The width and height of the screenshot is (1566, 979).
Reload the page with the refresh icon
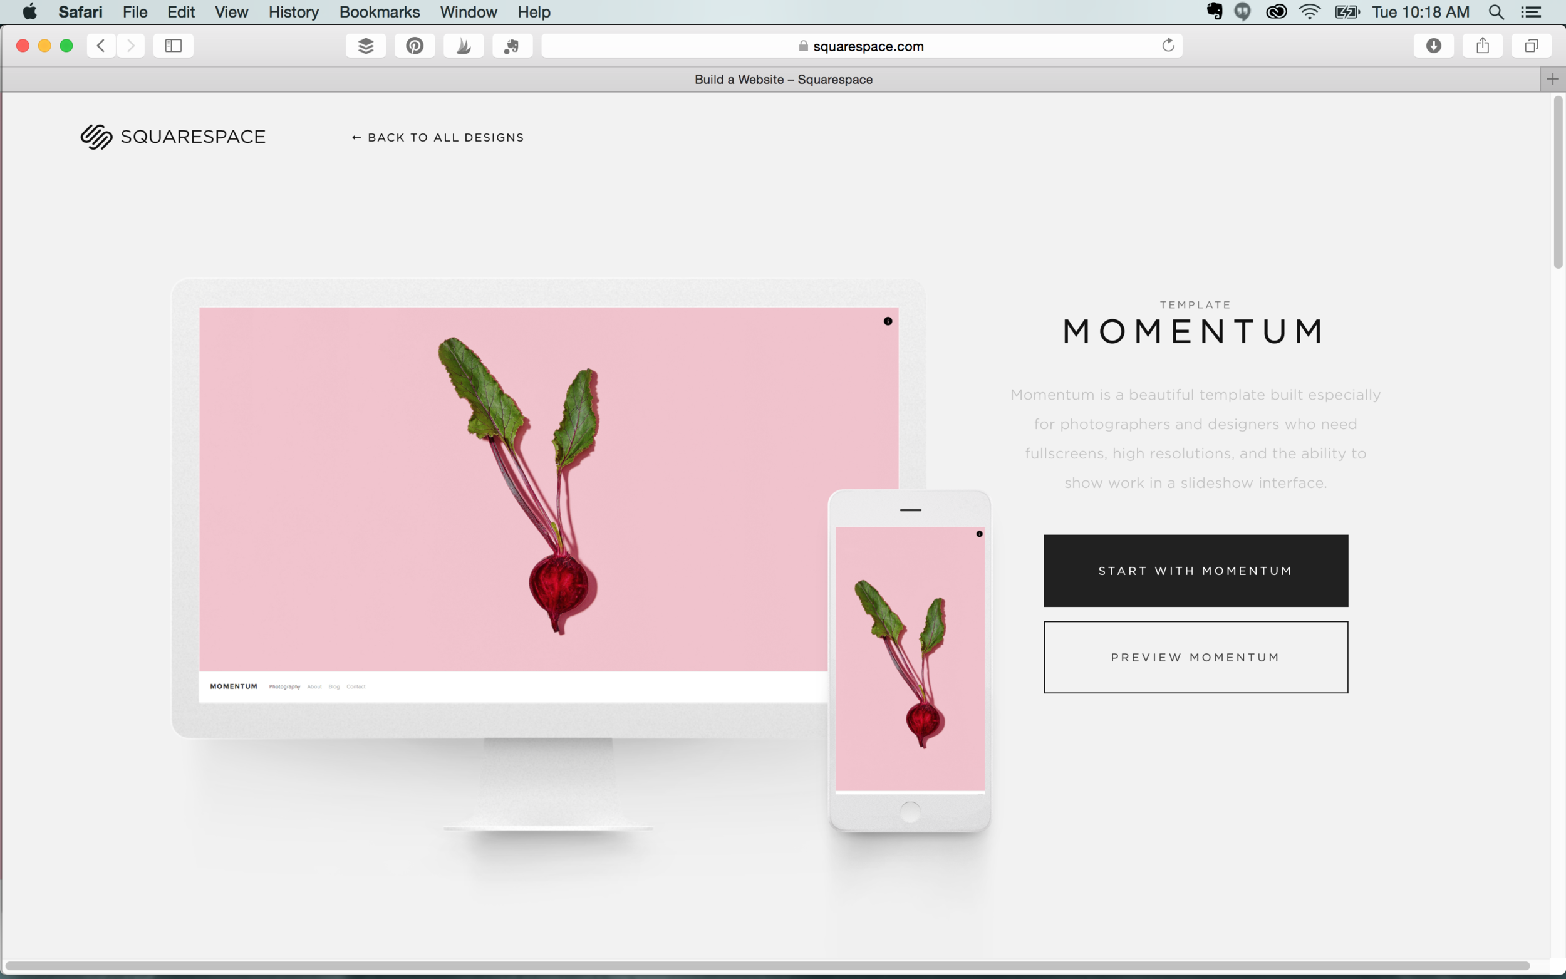tap(1168, 45)
